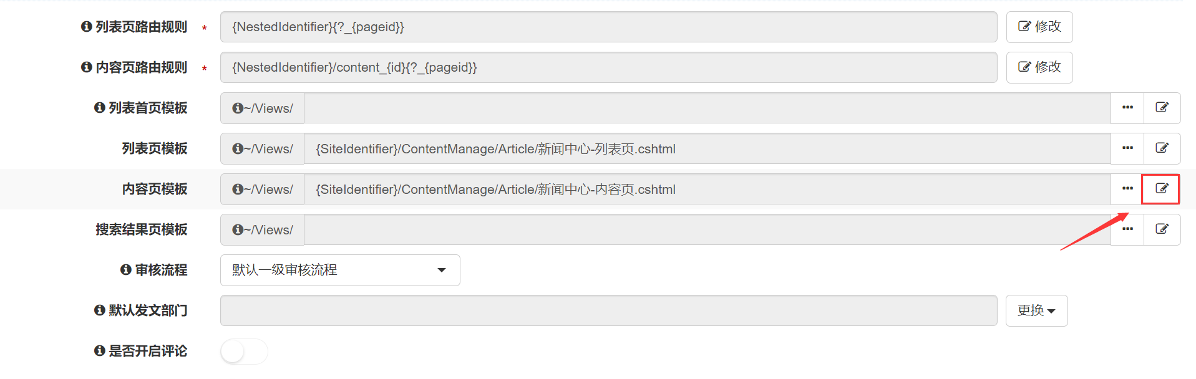
Task: Click edit icon for 列表首页模板 row
Action: [x=1161, y=108]
